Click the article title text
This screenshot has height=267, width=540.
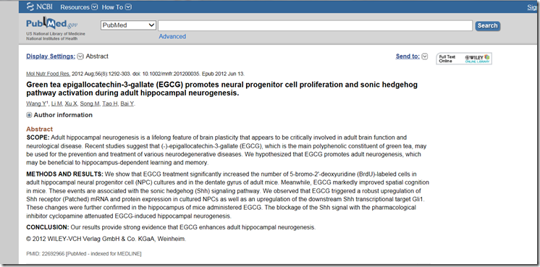pos(222,89)
